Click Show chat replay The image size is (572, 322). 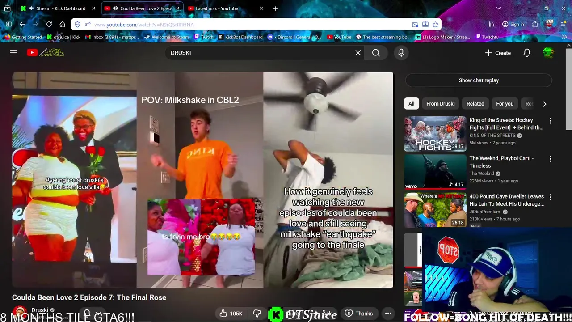pyautogui.click(x=479, y=80)
